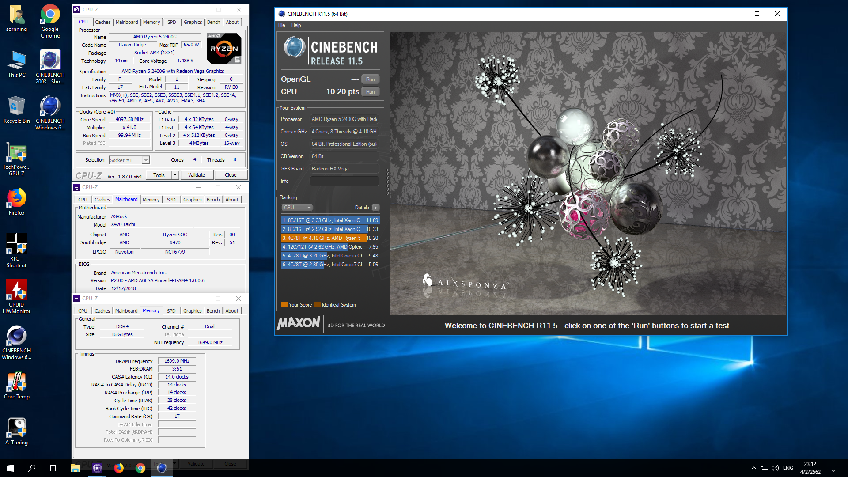The width and height of the screenshot is (848, 477).
Task: Click Close button in top CPU-Z
Action: pos(231,175)
